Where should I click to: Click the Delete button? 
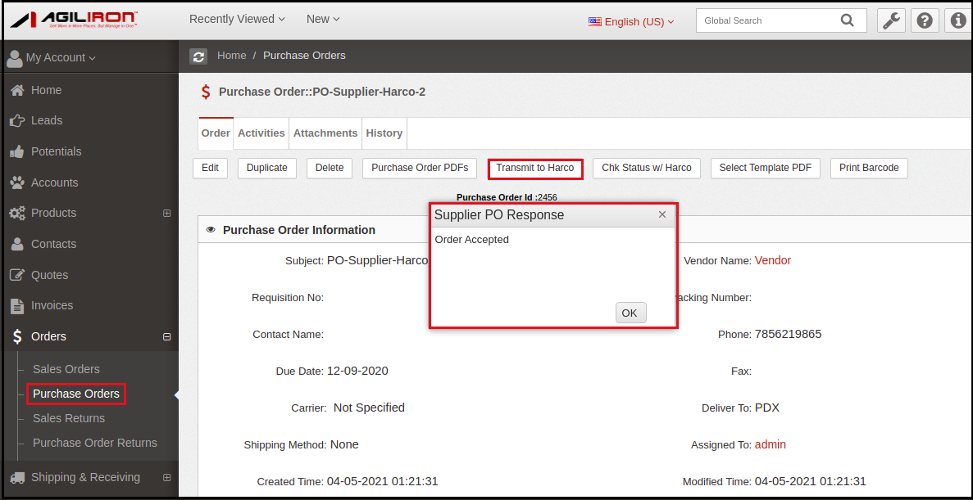[330, 168]
